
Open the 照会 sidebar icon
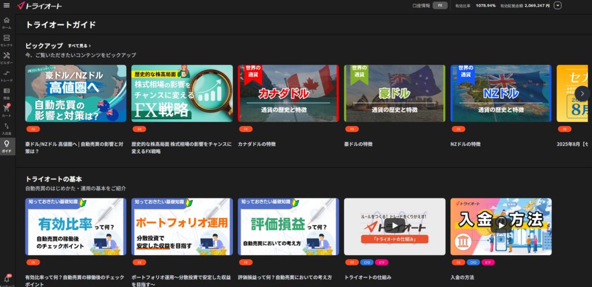(6, 93)
